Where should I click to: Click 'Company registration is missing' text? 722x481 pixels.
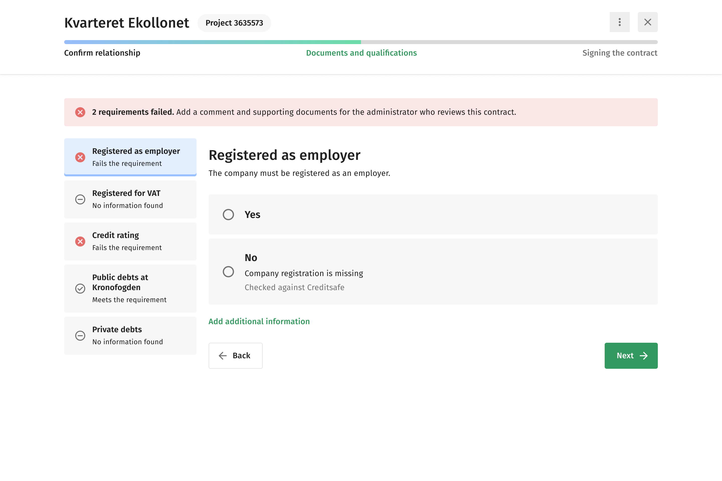(304, 273)
